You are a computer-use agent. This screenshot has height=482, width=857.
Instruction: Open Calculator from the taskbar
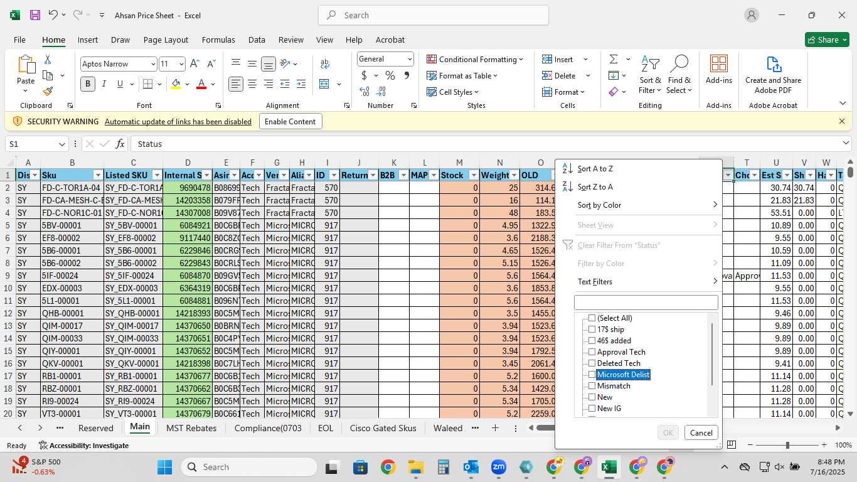(444, 467)
